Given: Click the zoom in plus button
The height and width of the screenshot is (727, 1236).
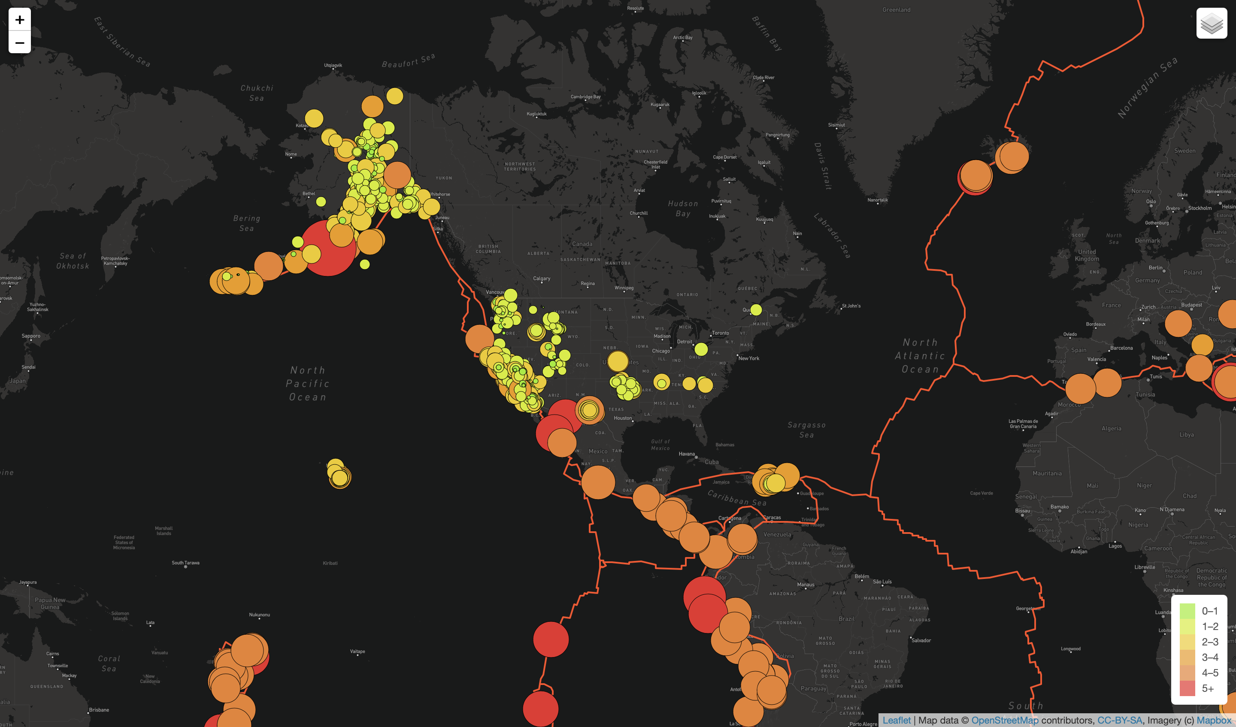Looking at the screenshot, I should coord(20,20).
